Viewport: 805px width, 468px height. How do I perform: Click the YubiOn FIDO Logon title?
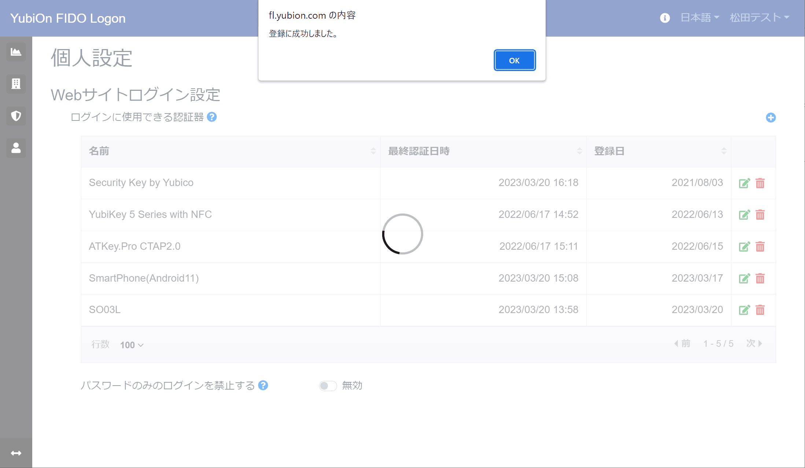[x=68, y=18]
